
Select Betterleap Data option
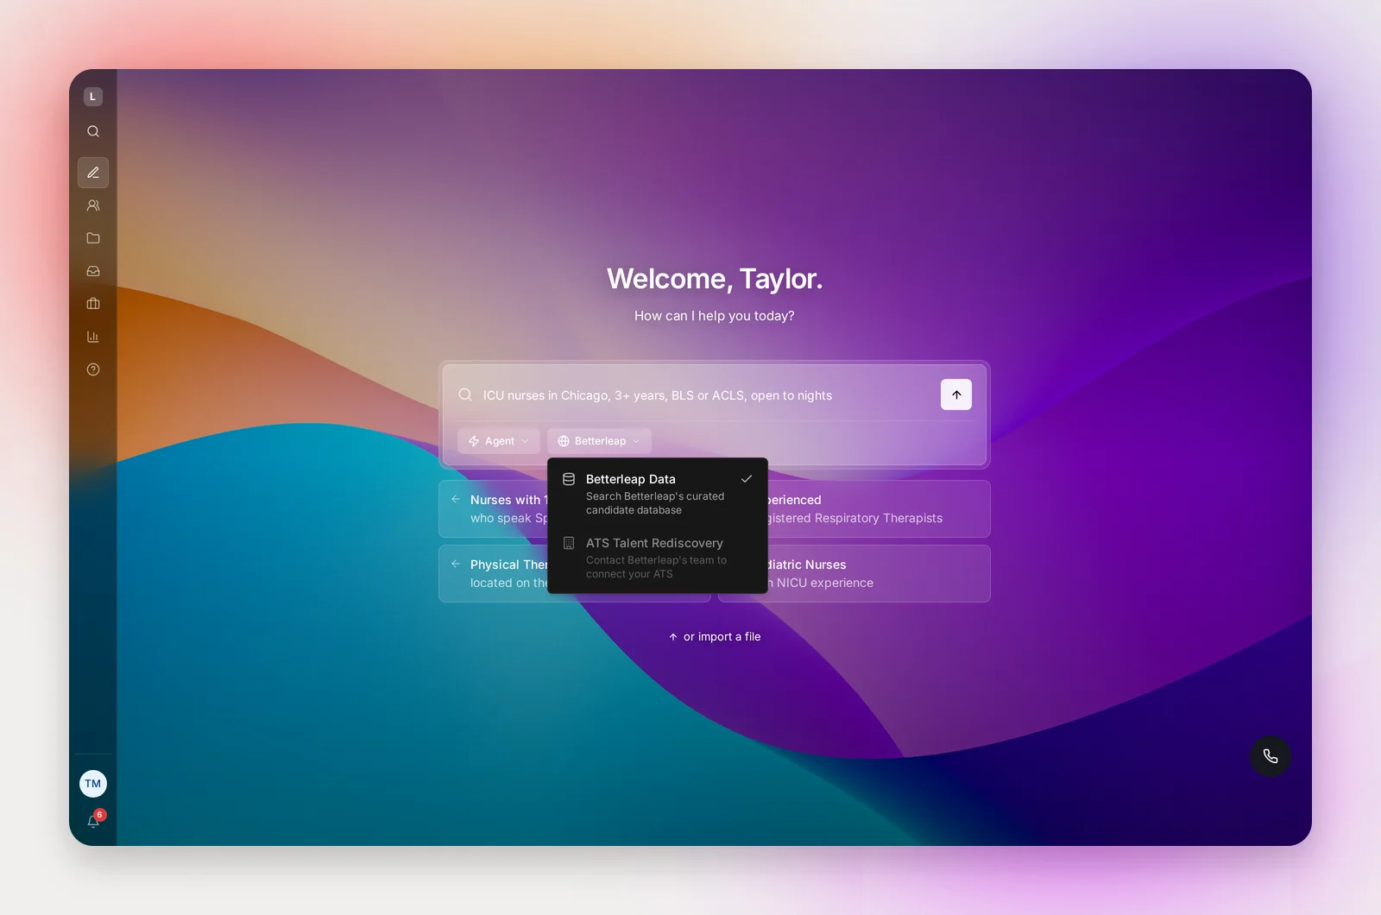(x=658, y=494)
